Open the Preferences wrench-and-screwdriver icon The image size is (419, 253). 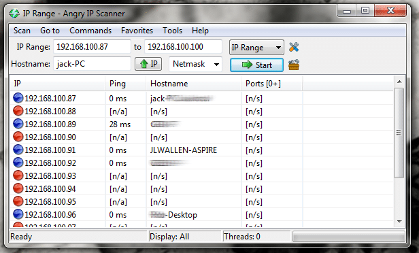tap(294, 48)
